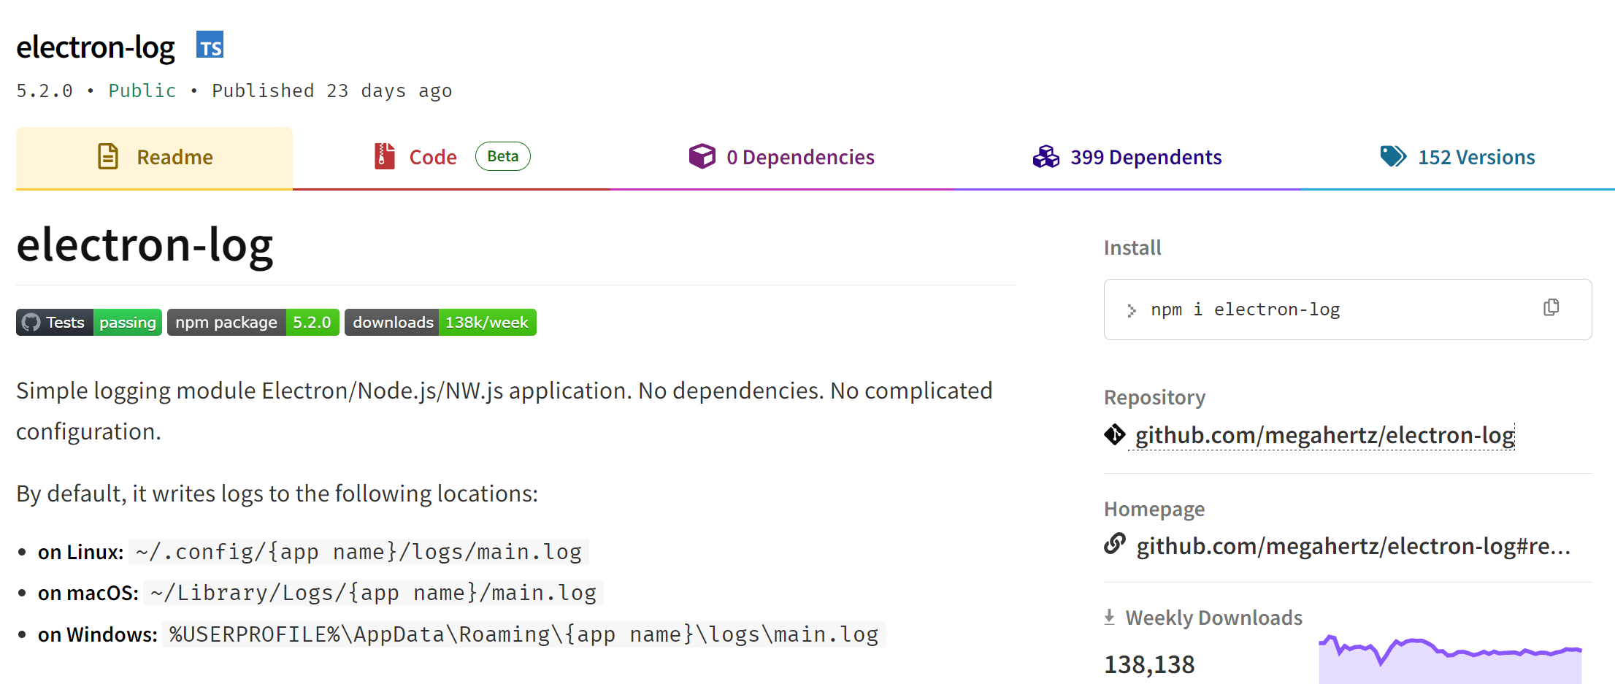Switch to the Code tab
Viewport: 1615px width, 684px height.
coord(451,158)
